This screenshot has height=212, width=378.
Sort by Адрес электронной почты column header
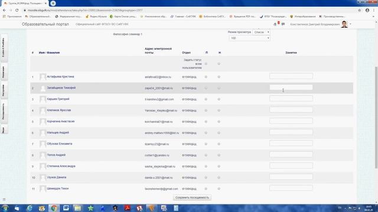point(158,51)
